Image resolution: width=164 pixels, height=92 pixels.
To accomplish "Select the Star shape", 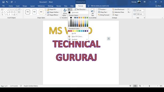I will [x=14, y=15].
